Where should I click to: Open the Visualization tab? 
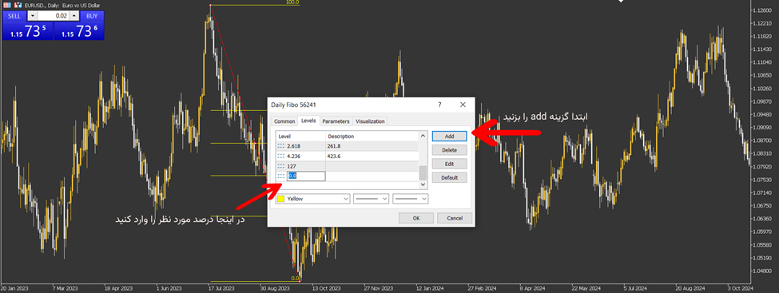click(370, 121)
